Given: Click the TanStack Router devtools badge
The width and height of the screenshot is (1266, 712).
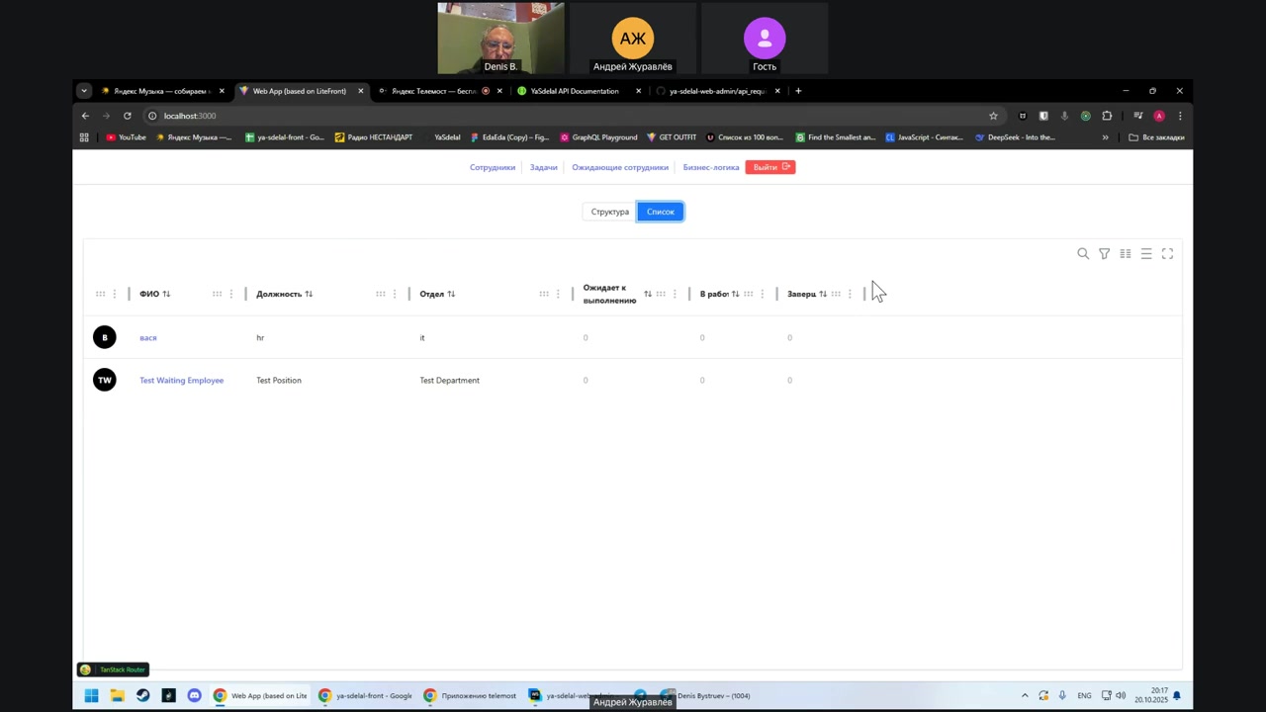Looking at the screenshot, I should coord(114,669).
